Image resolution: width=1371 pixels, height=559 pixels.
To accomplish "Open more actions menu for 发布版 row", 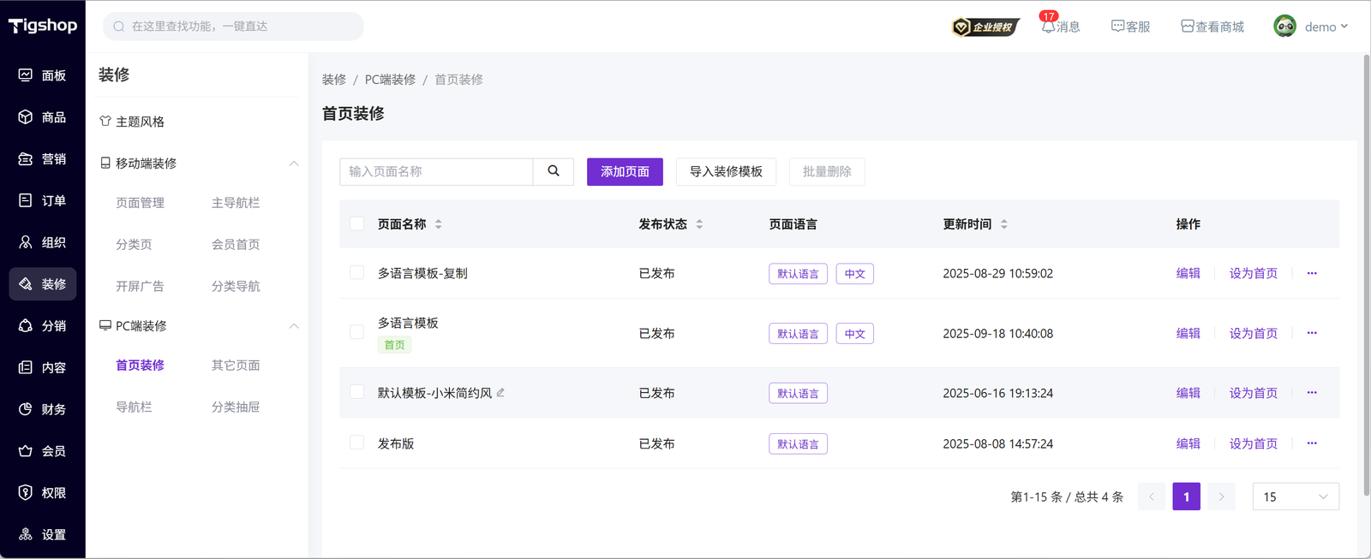I will pos(1311,443).
